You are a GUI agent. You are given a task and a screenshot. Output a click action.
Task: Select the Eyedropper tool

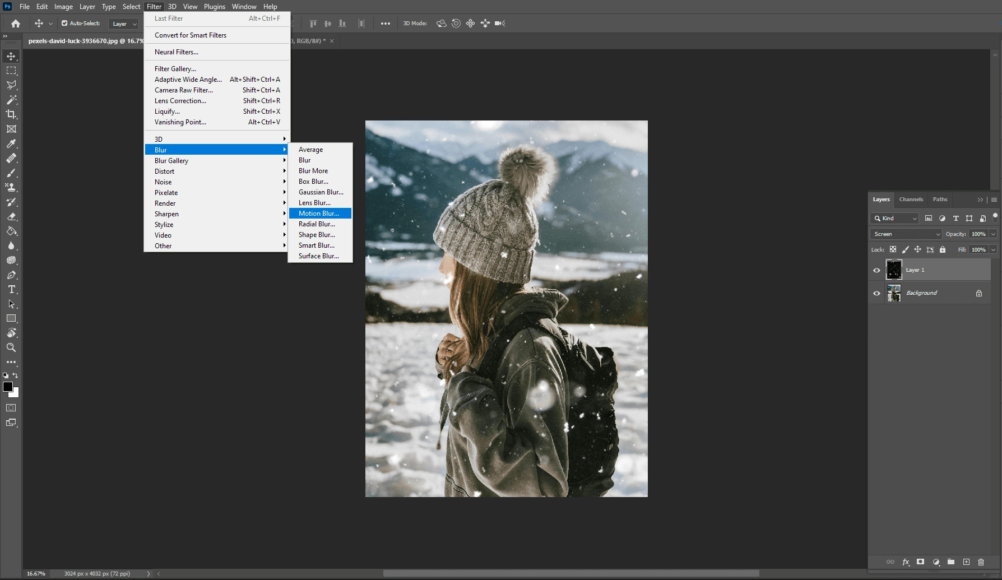[11, 143]
